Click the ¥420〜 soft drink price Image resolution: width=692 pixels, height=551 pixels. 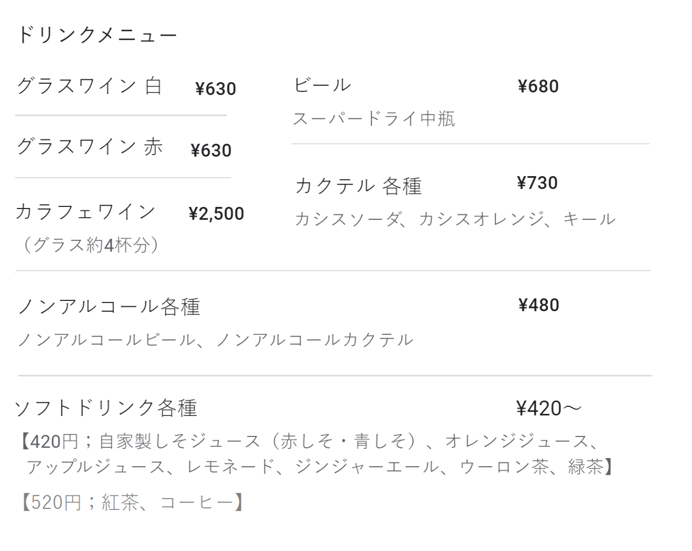548,408
